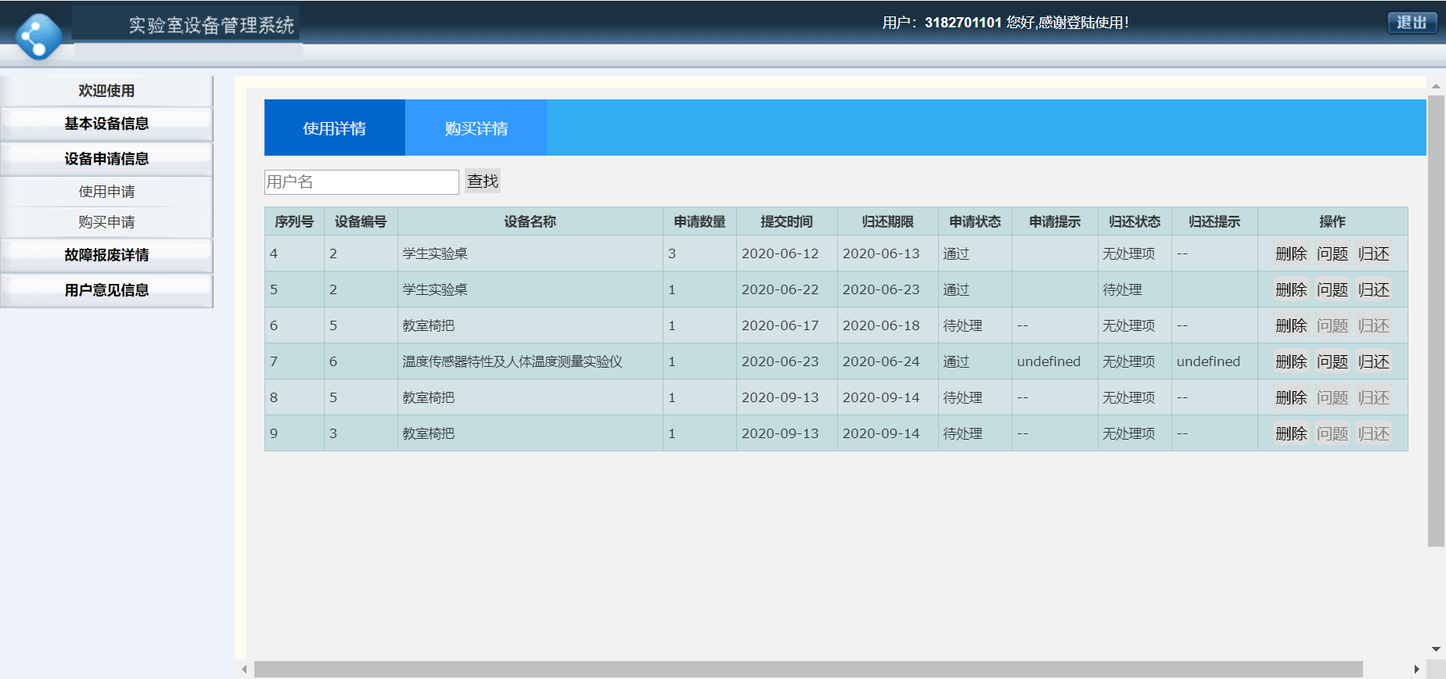Report 问题 for row 5
The width and height of the screenshot is (1446, 679).
(x=1333, y=289)
